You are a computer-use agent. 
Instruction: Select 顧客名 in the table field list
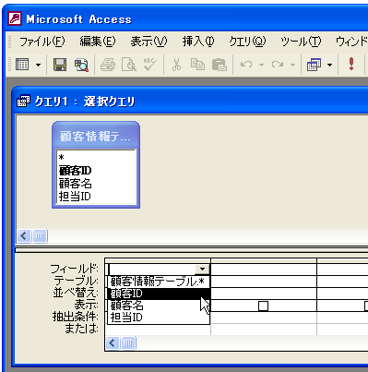click(96, 184)
